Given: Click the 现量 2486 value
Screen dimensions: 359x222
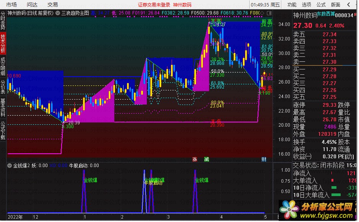Looking at the screenshot, I should click(330, 127).
